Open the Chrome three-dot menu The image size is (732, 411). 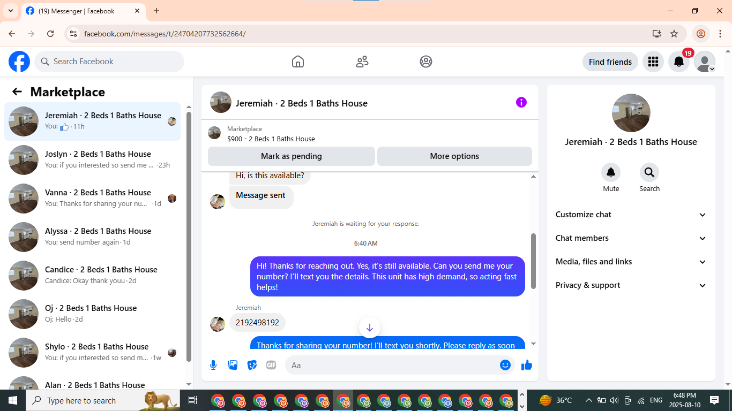pyautogui.click(x=720, y=34)
